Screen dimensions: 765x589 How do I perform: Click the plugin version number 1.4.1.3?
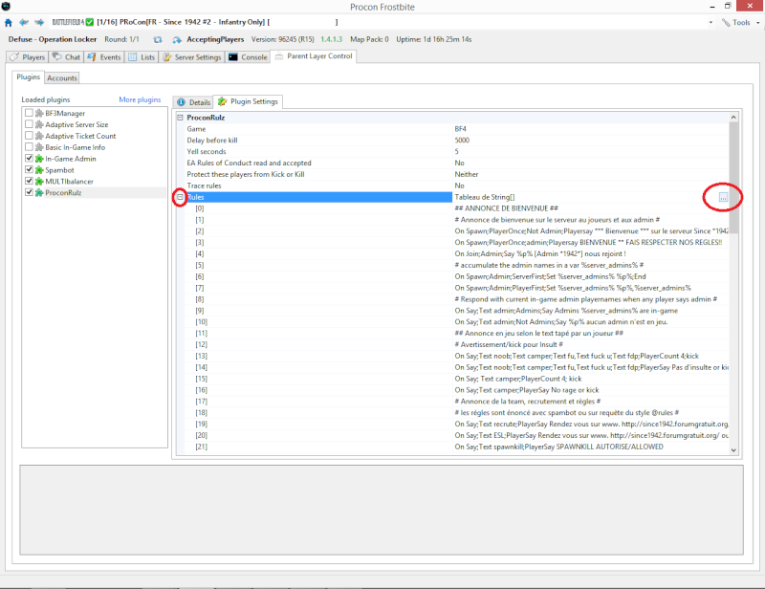click(331, 39)
